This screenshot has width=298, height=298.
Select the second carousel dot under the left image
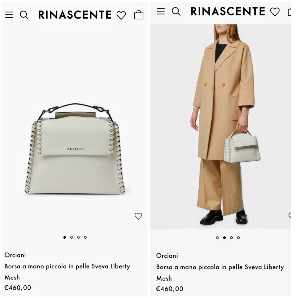click(71, 237)
